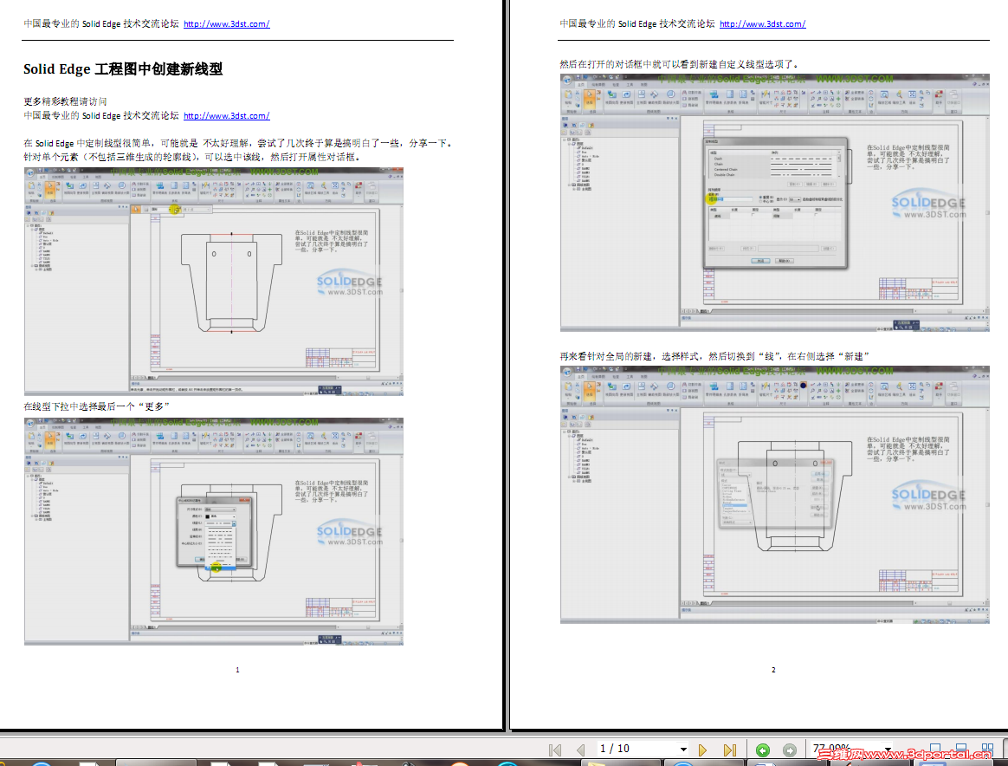1008x766 pixels.
Task: Click the title Solid Edge 工程图中创建新线型
Action: (123, 68)
